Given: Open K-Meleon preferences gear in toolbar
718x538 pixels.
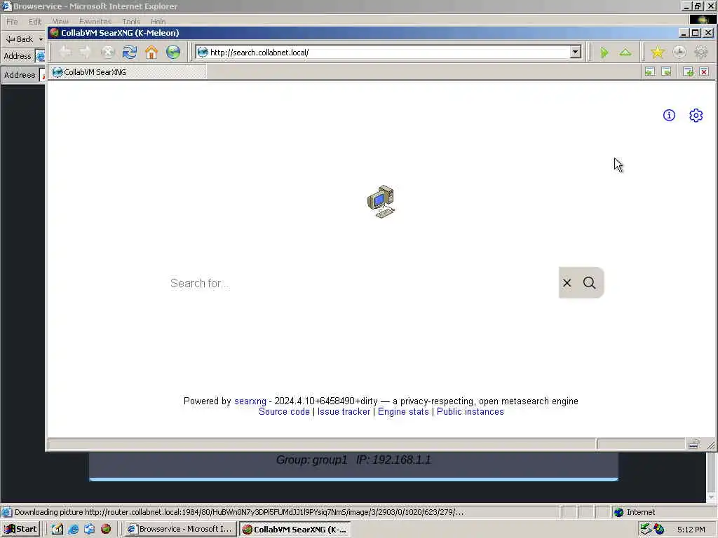Looking at the screenshot, I should pyautogui.click(x=701, y=53).
